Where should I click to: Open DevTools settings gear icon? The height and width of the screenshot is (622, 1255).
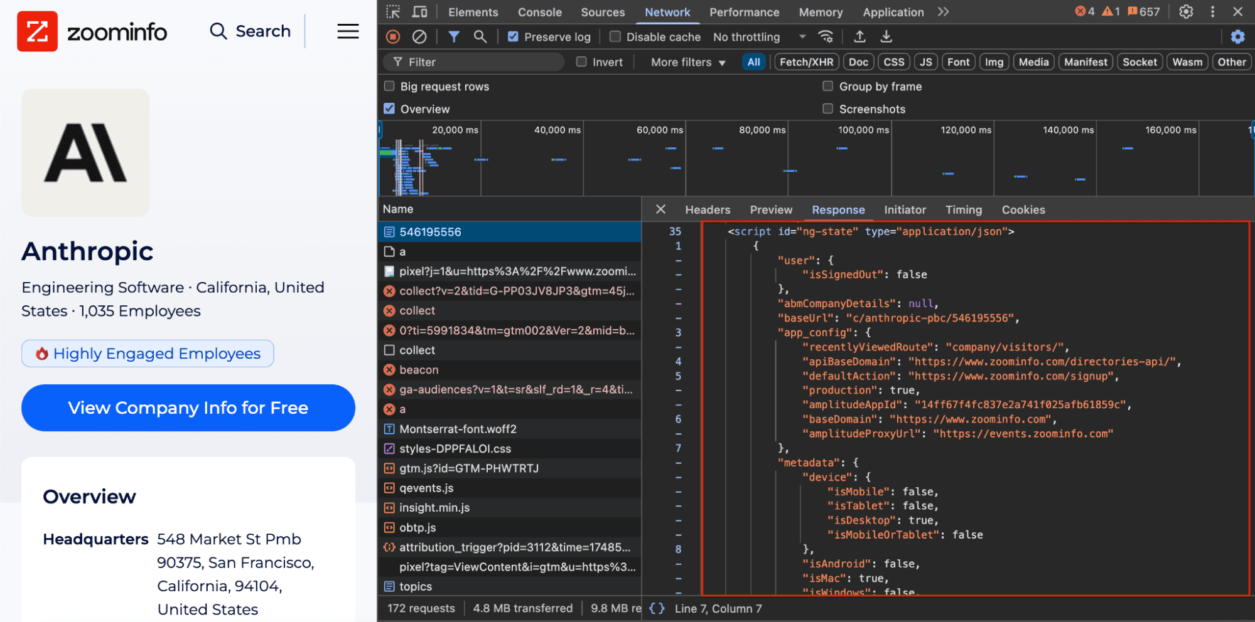tap(1186, 12)
